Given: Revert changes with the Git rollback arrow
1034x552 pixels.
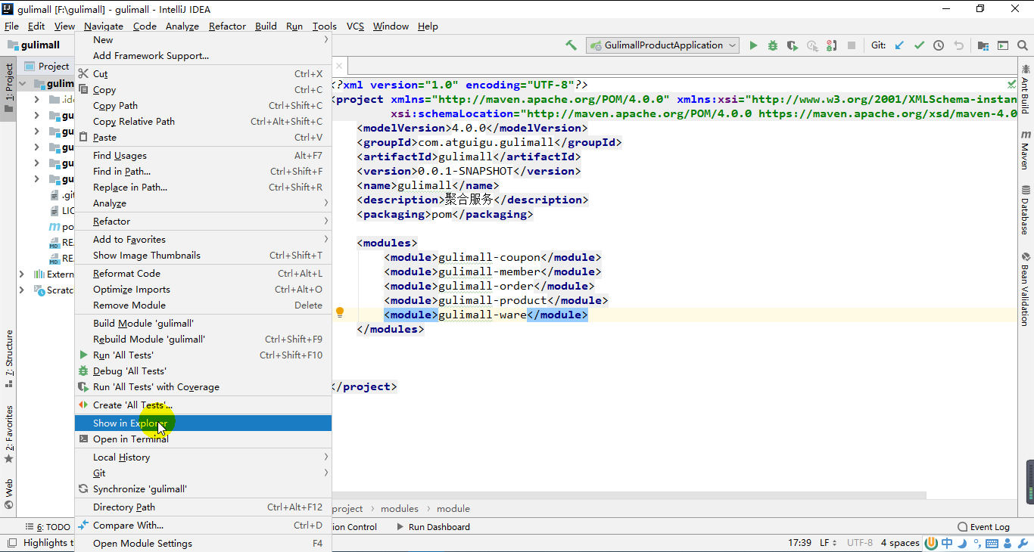Looking at the screenshot, I should click(958, 45).
